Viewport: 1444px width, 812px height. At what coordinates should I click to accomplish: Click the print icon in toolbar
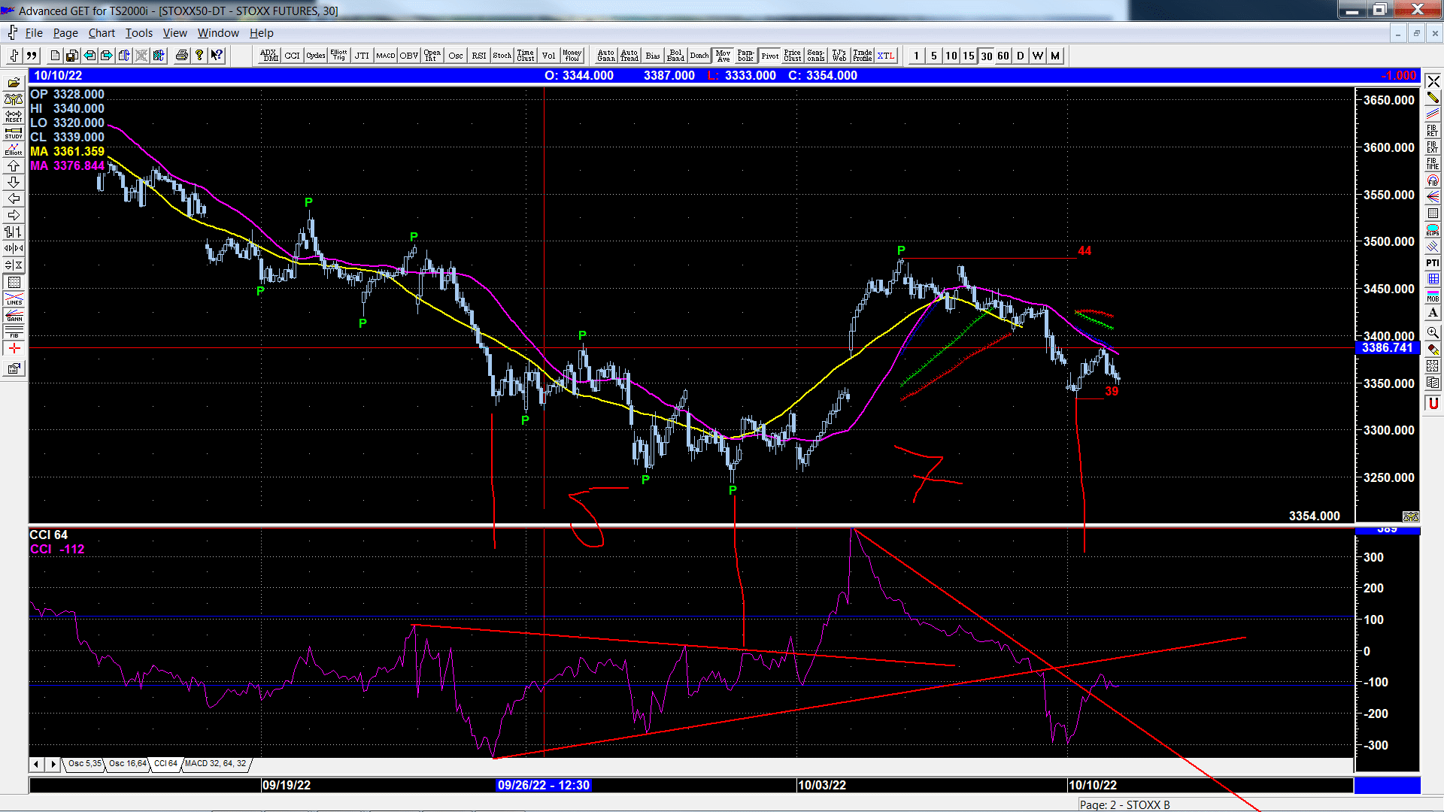[x=181, y=56]
